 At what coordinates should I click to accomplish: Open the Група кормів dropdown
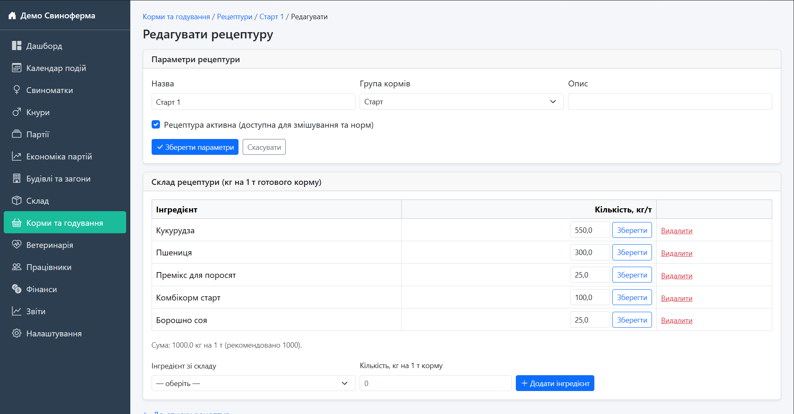(461, 102)
